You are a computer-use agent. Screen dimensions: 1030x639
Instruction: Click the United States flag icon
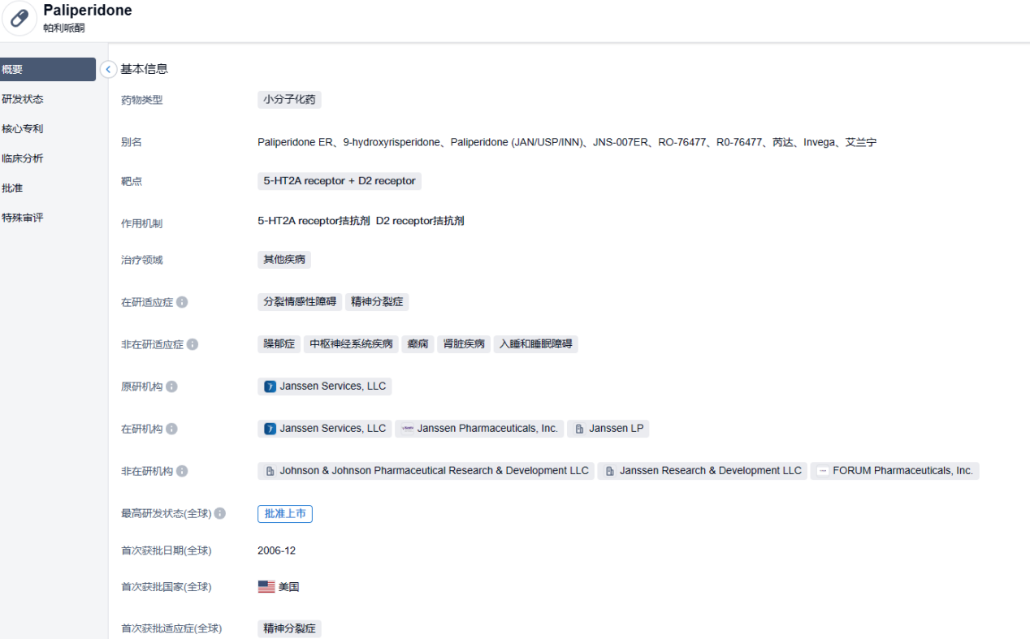266,587
